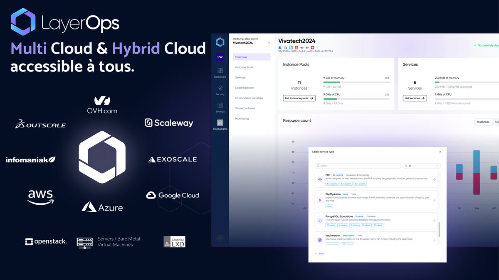Select the 13-alpine PostgreSQL version tag
The width and height of the screenshot is (499, 280).
(x=331, y=225)
